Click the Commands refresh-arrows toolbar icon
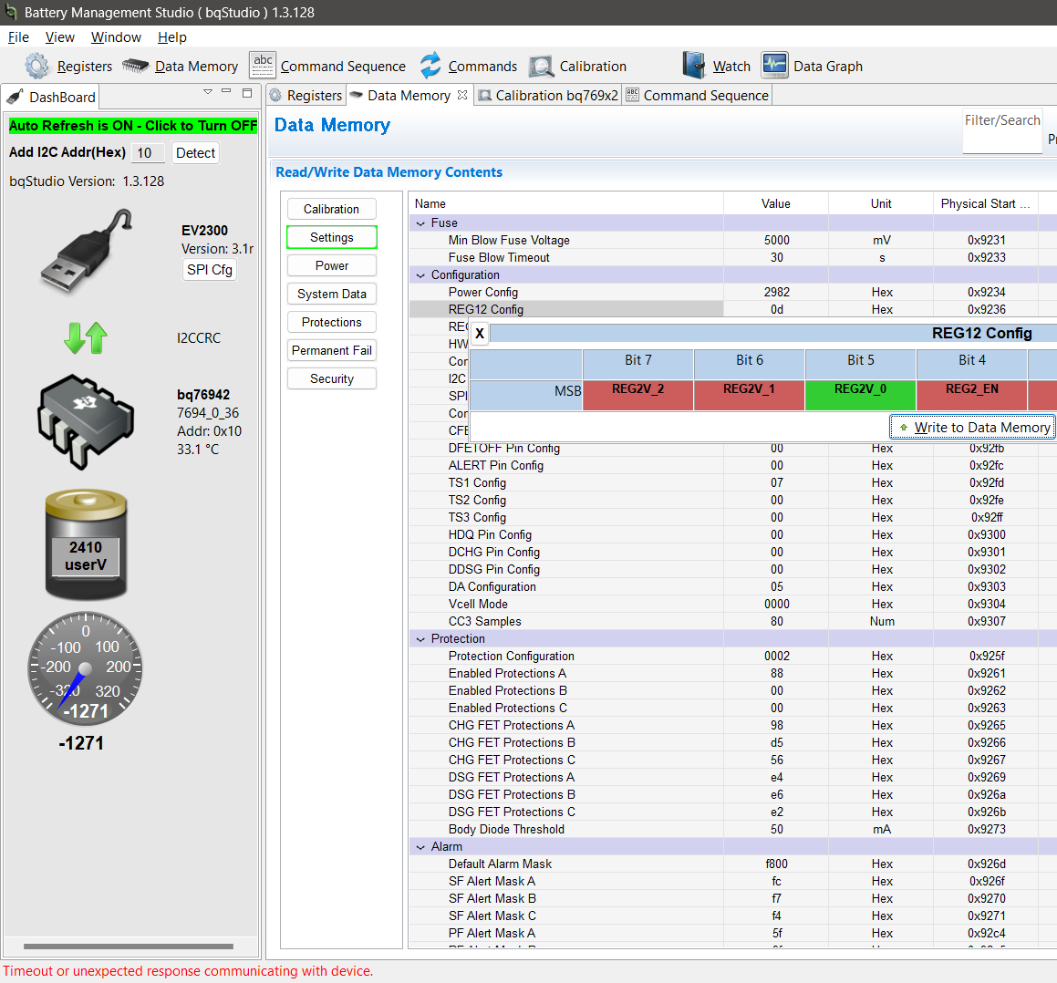This screenshot has width=1057, height=983. pos(430,66)
